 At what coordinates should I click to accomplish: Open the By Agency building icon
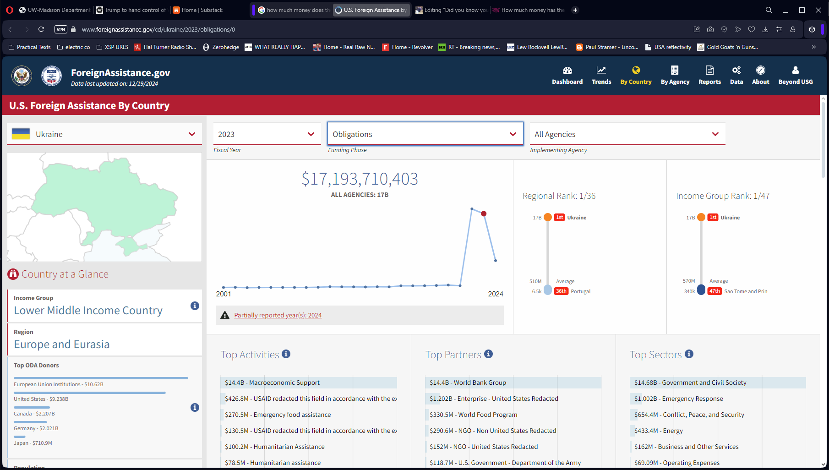pyautogui.click(x=675, y=70)
